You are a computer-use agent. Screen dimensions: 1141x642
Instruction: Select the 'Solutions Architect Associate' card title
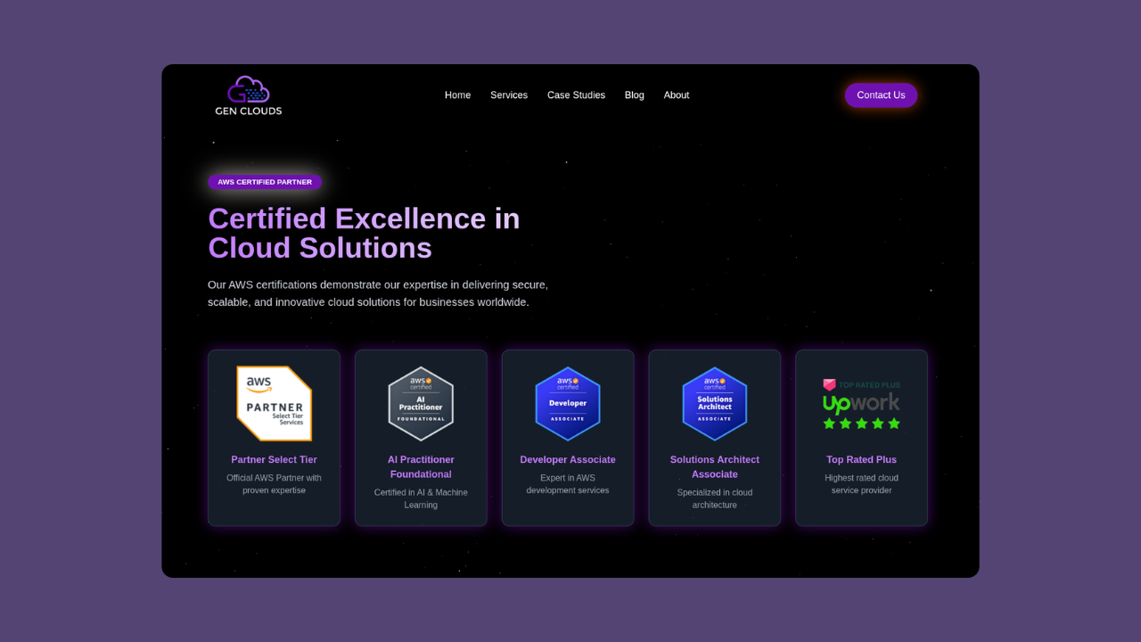715,467
